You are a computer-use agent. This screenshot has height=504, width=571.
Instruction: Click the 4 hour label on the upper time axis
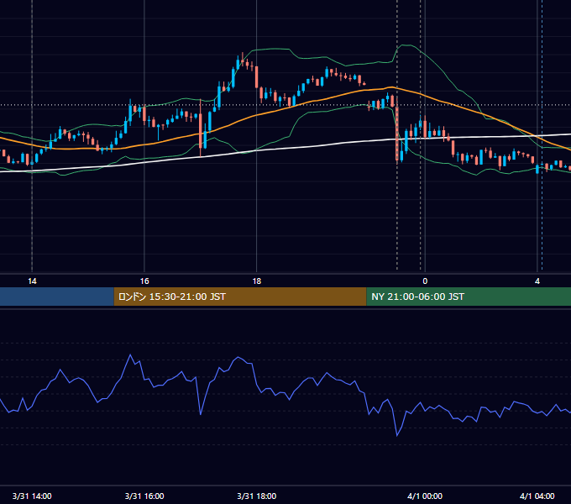point(537,281)
